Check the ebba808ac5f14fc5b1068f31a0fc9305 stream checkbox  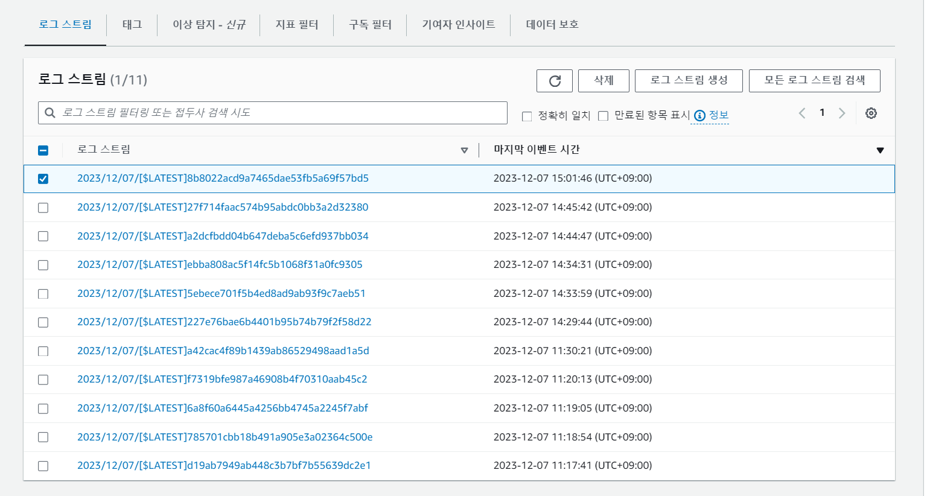(43, 265)
